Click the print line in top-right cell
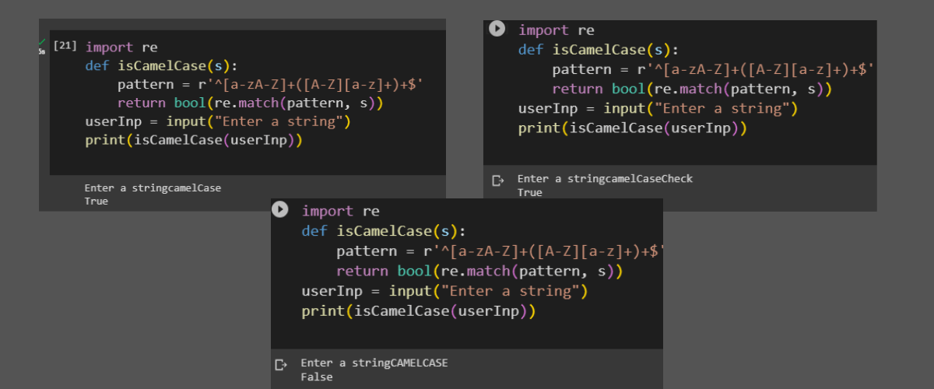 pyautogui.click(x=633, y=128)
